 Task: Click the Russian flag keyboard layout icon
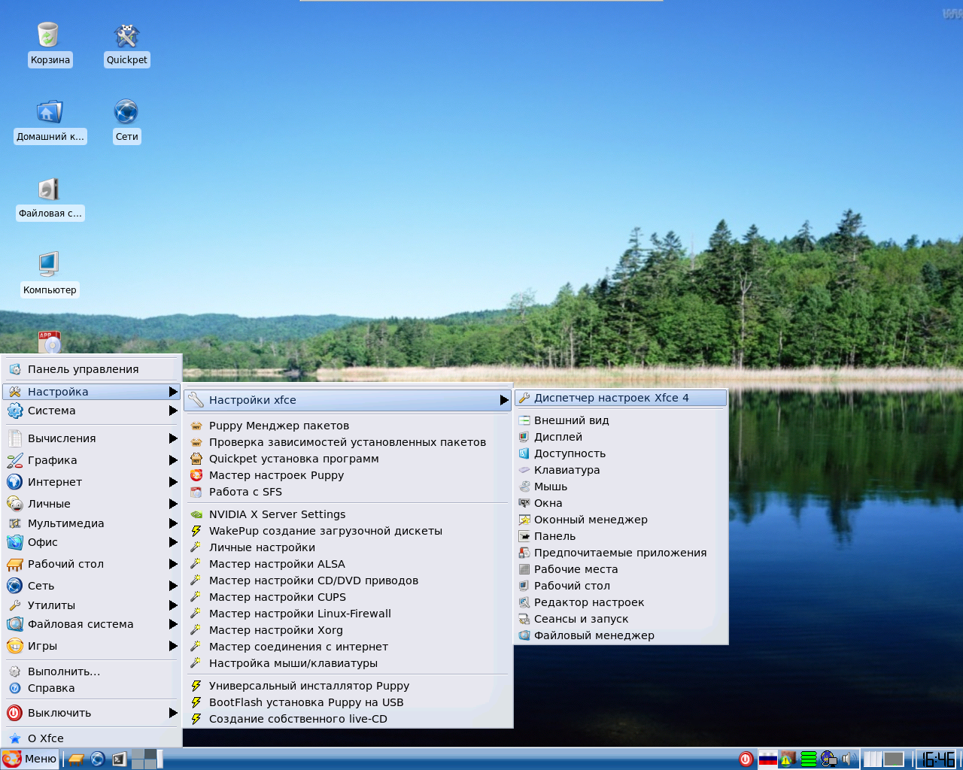tap(767, 759)
